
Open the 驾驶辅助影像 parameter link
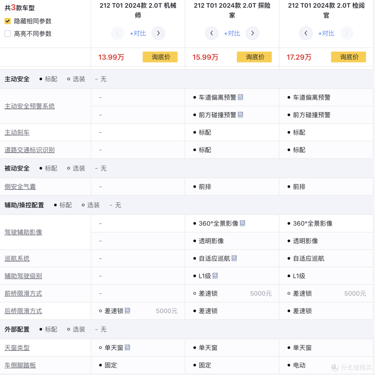23,232
